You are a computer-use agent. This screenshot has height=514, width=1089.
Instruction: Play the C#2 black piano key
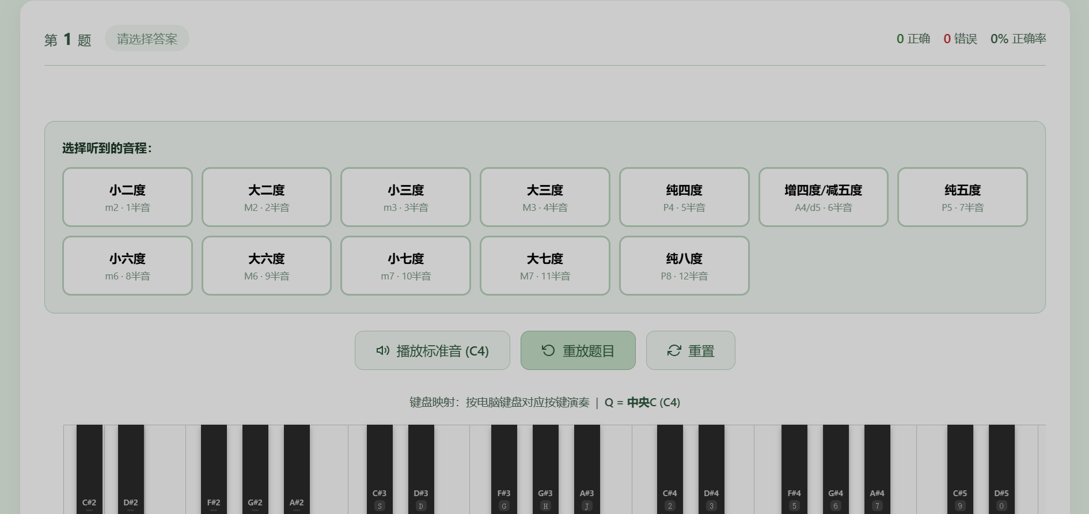89,469
